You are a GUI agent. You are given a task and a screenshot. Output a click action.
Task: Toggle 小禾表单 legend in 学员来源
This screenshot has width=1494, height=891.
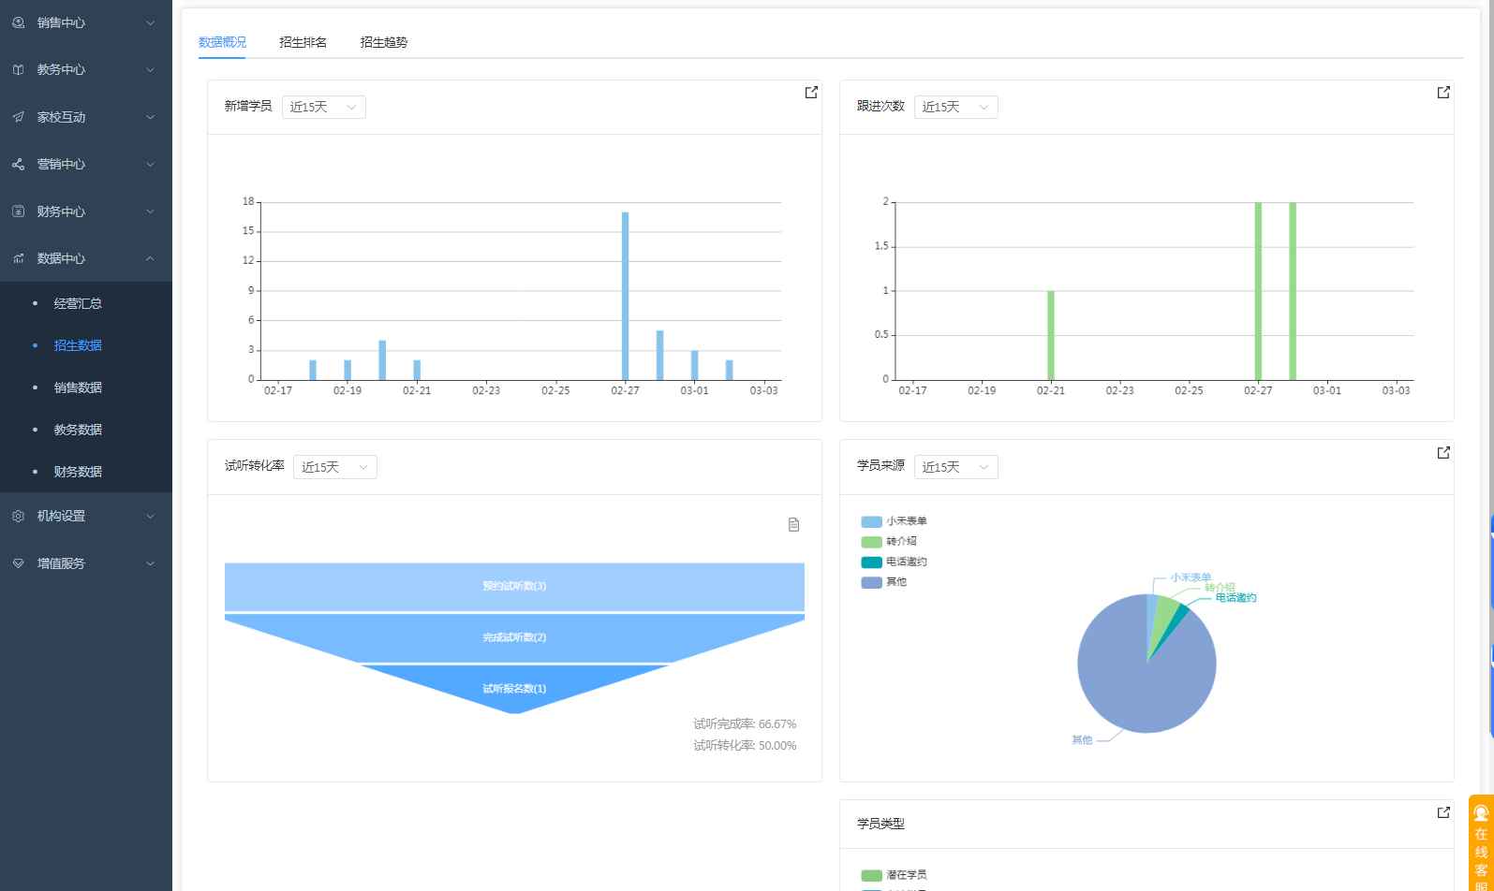tap(894, 521)
